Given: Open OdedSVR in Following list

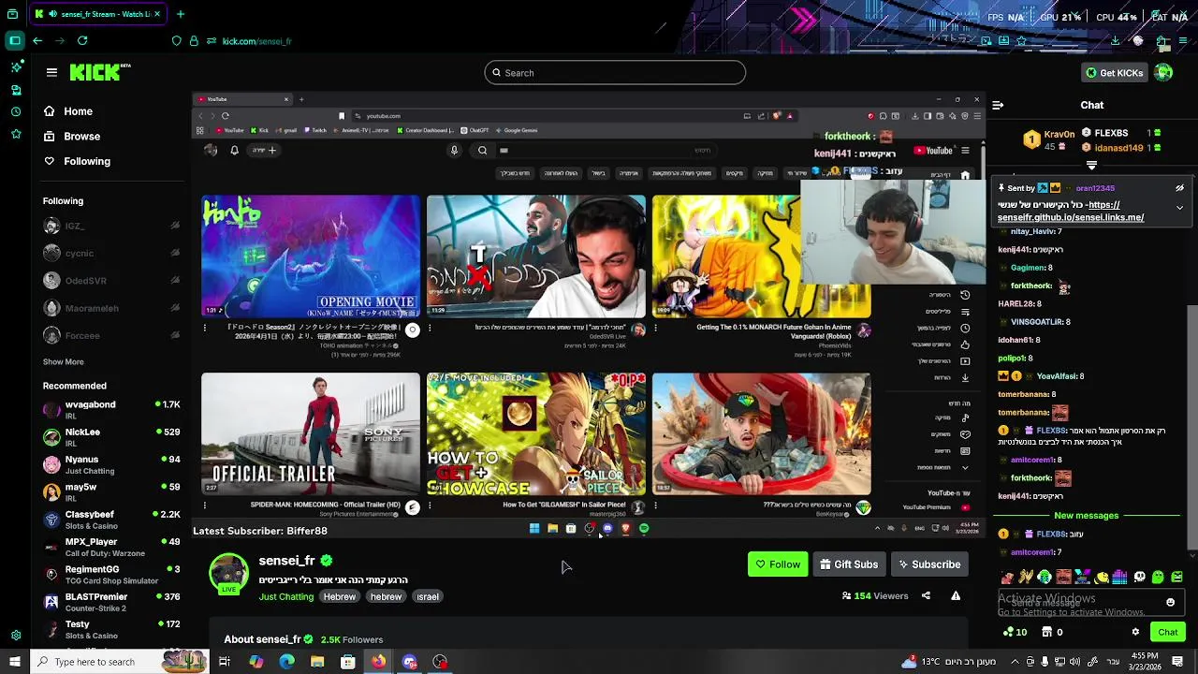Looking at the screenshot, I should tap(111, 281).
